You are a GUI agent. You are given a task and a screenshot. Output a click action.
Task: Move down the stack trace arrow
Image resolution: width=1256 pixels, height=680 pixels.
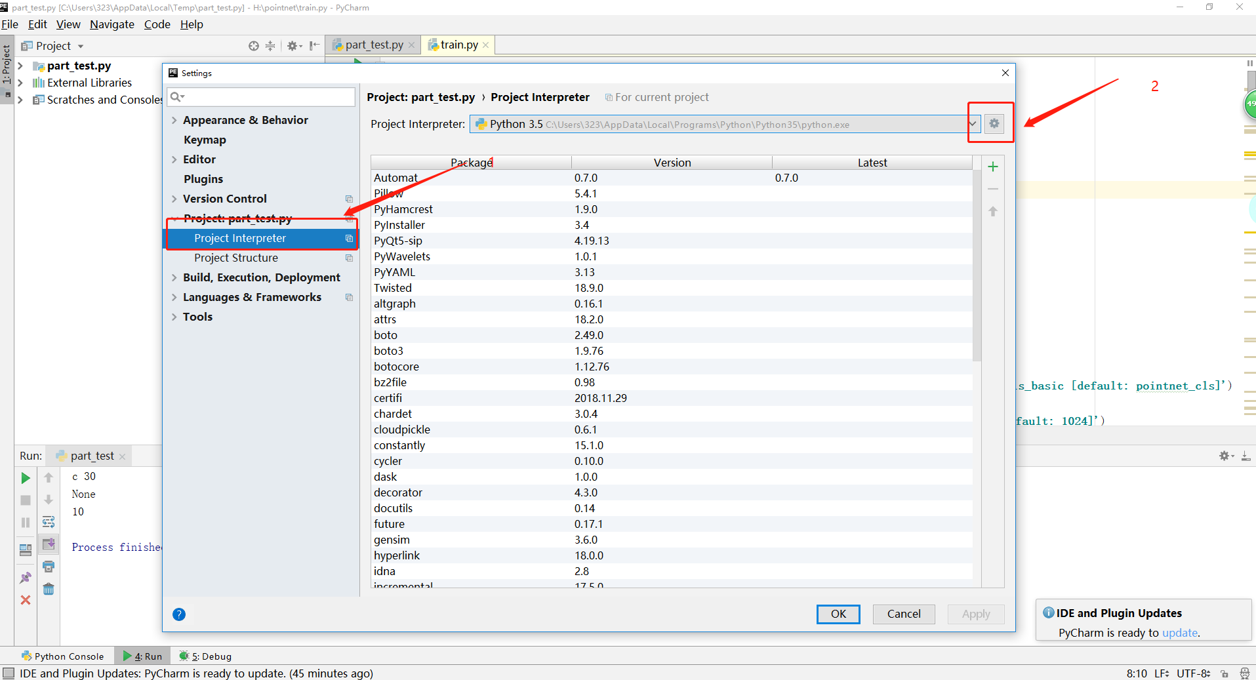[x=49, y=500]
